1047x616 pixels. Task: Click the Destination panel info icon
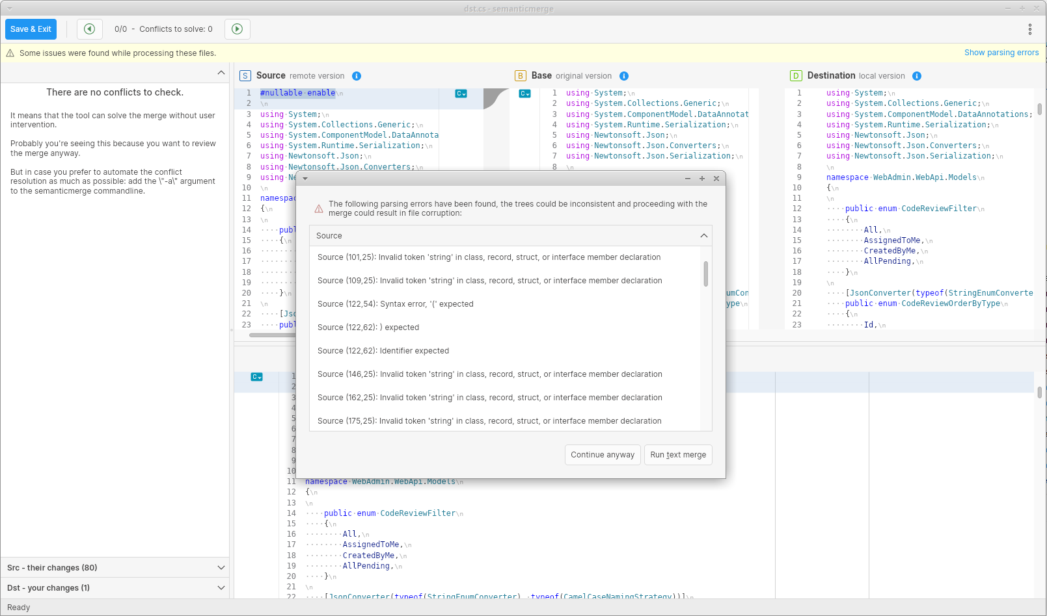click(x=917, y=76)
